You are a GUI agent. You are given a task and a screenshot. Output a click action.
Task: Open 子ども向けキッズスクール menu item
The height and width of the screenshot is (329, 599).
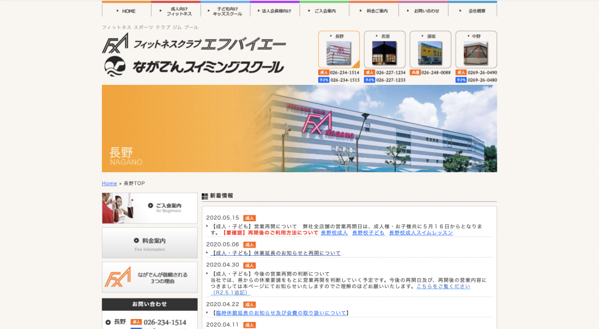click(225, 11)
